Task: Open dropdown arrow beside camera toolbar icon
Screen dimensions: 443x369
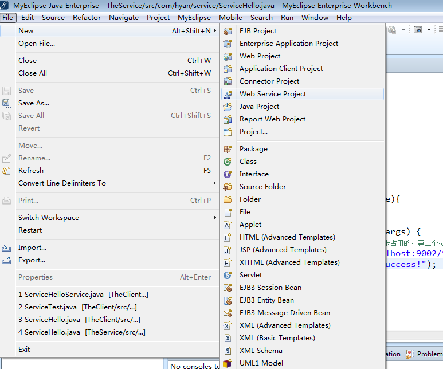Action: coord(429,30)
